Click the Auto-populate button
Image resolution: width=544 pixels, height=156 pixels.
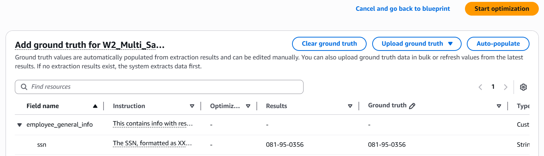pyautogui.click(x=498, y=44)
